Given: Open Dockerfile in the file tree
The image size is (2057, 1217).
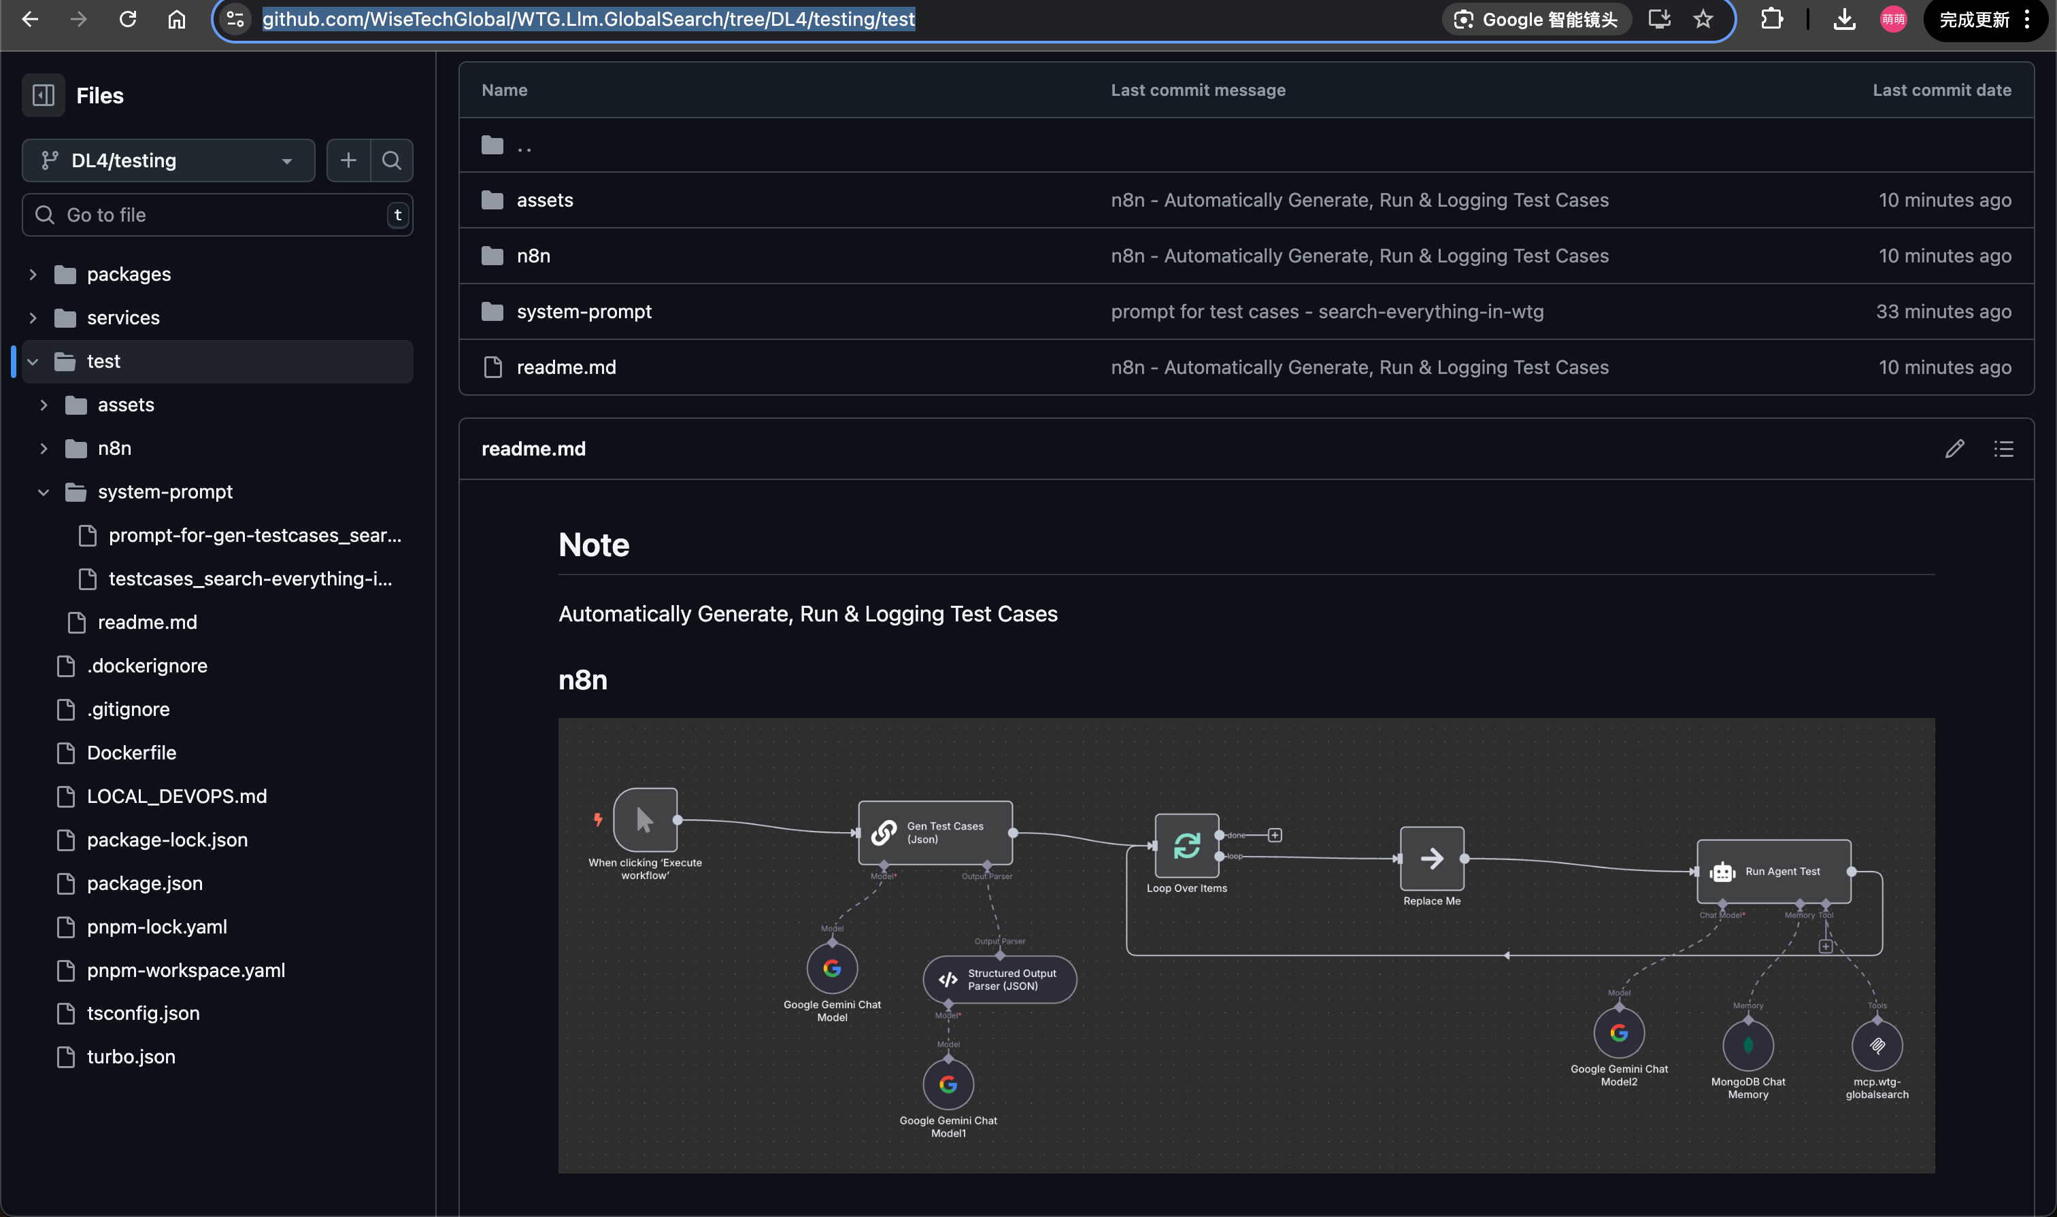Looking at the screenshot, I should click(x=131, y=753).
